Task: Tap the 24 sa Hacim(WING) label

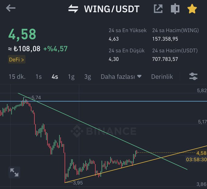Action: click(x=175, y=30)
